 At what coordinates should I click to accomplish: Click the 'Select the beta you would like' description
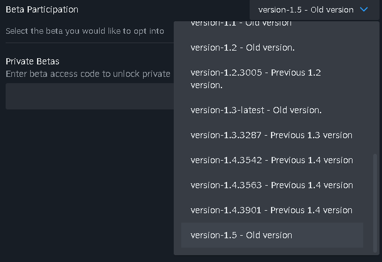click(85, 31)
